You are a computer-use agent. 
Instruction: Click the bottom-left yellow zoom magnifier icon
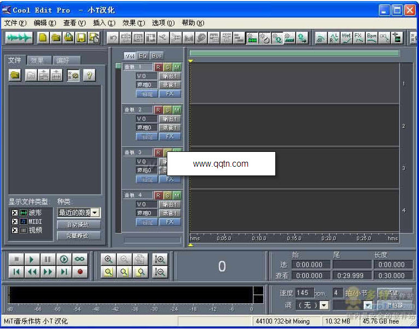tap(109, 272)
